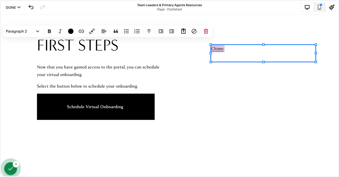Click the bottom-right handle of the text block
The width and height of the screenshot is (339, 177).
[x=316, y=62]
